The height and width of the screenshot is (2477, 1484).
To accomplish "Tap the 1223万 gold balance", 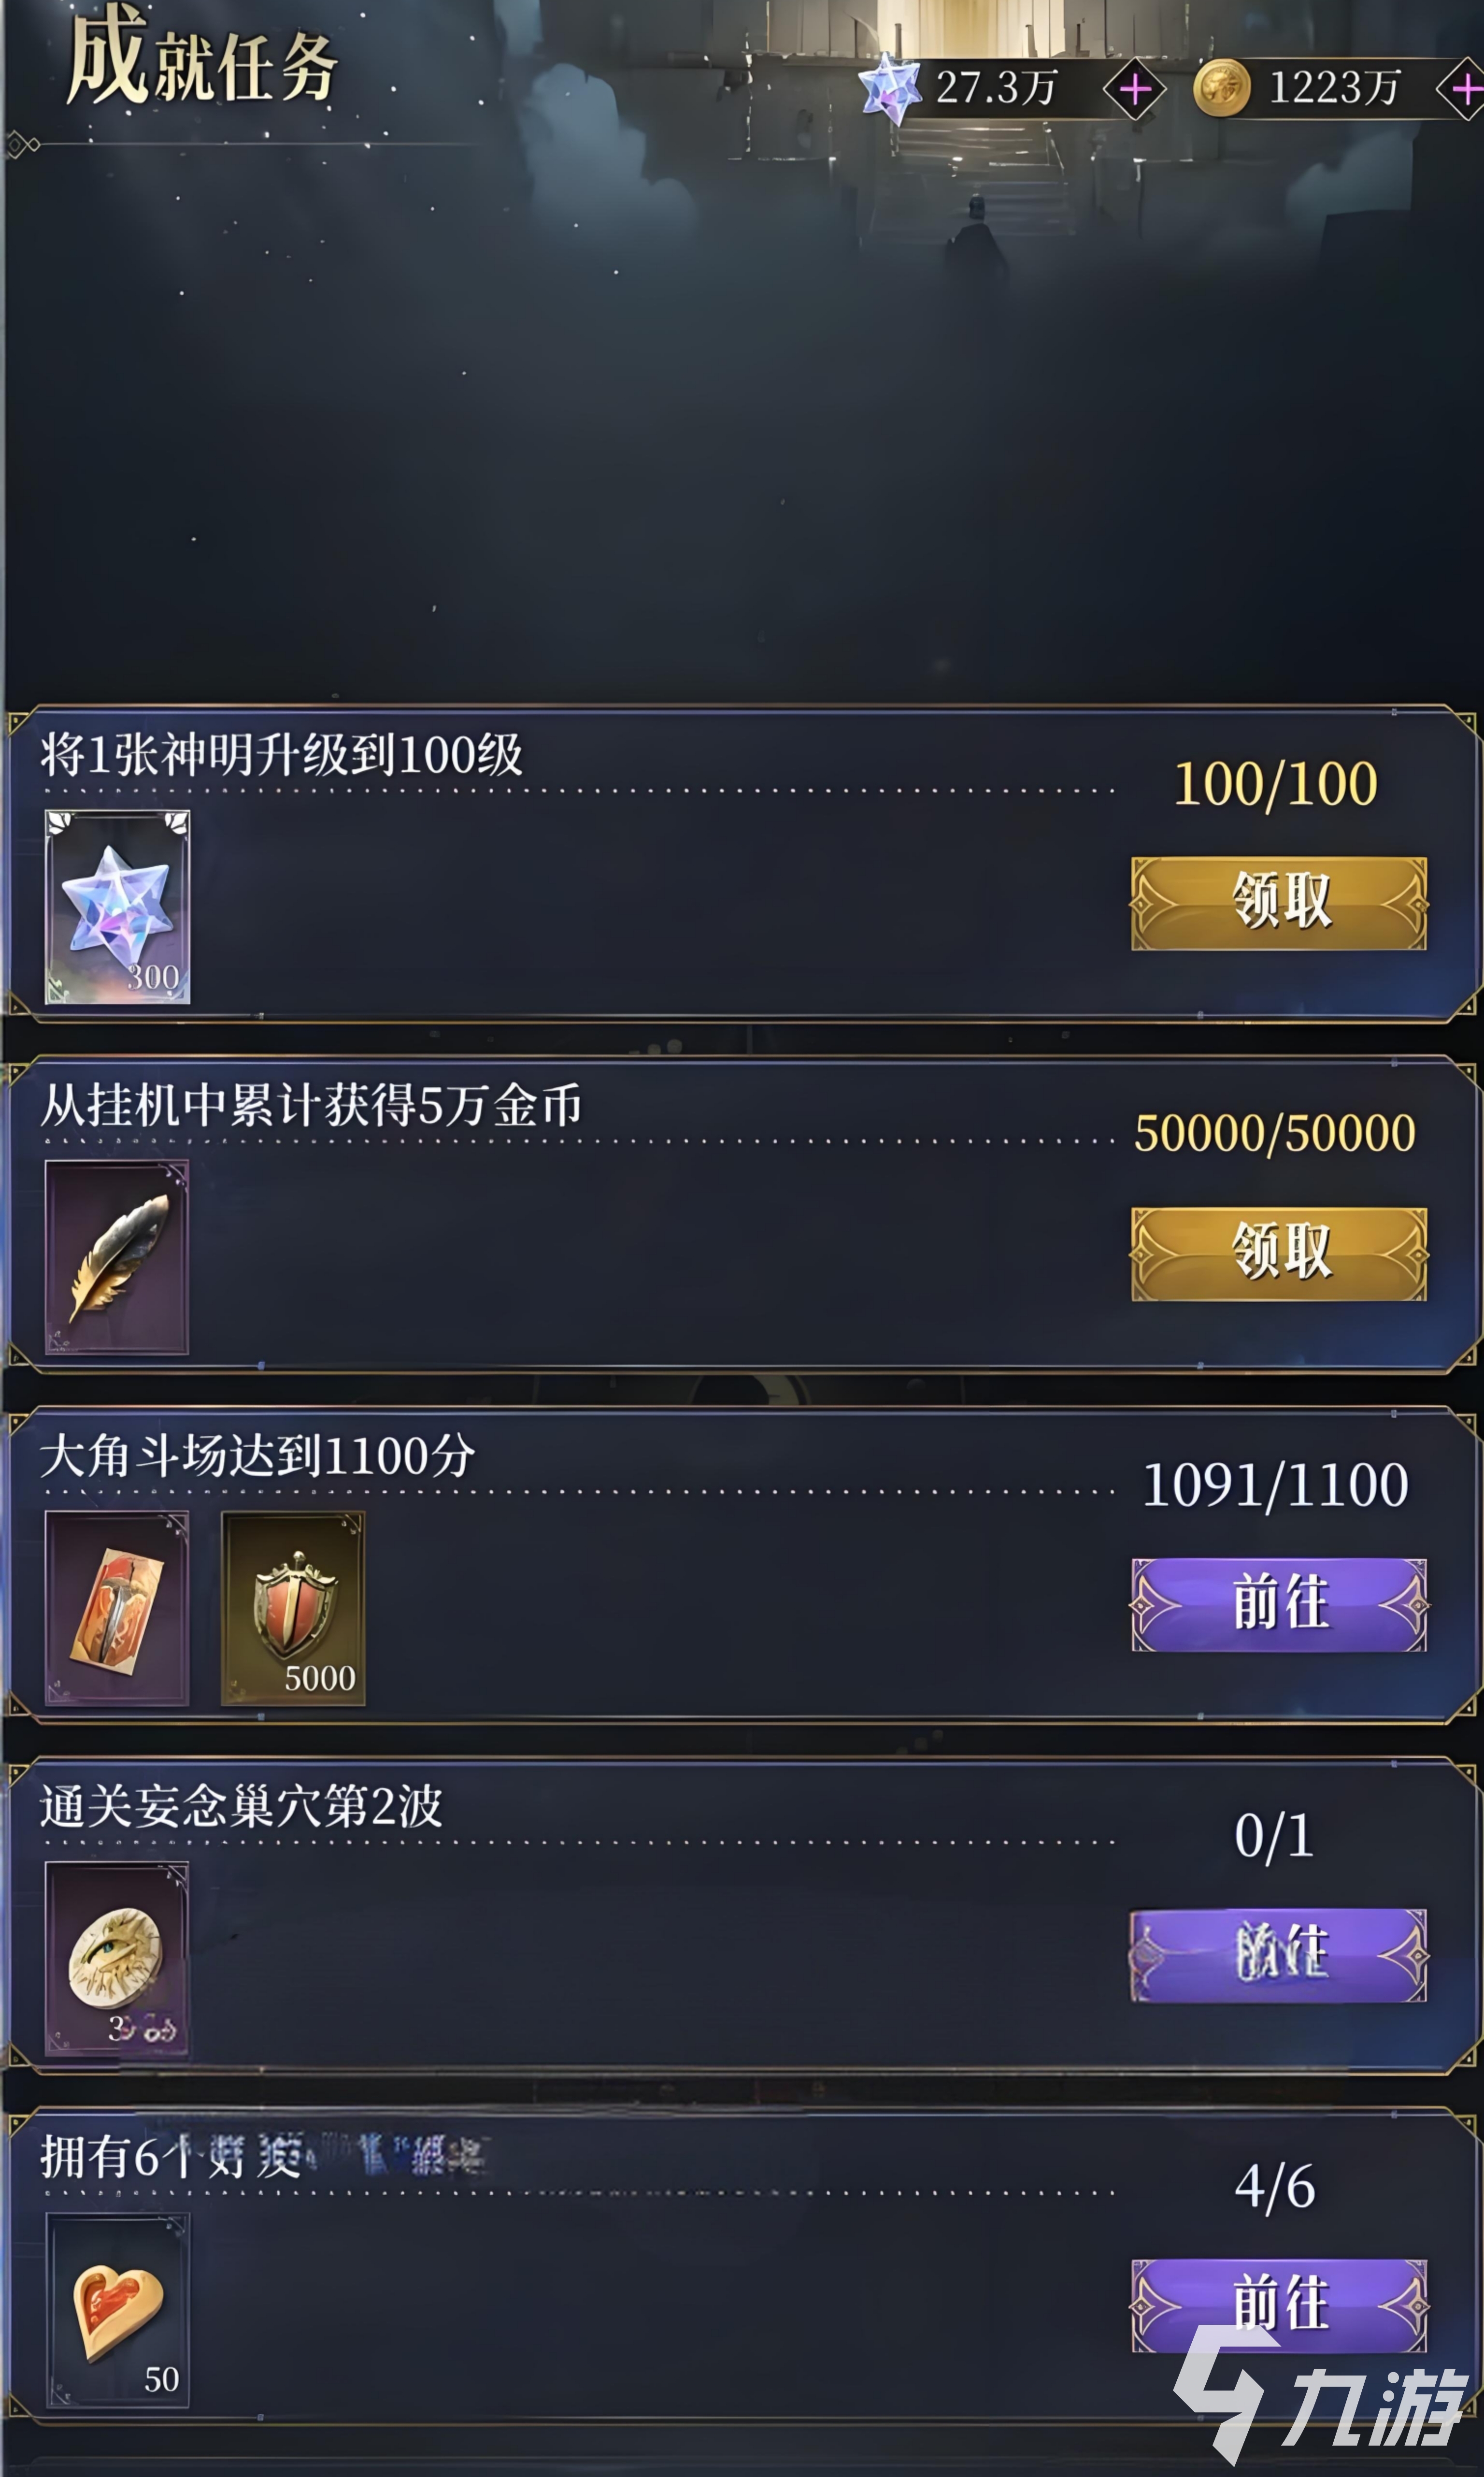I will click(1334, 88).
